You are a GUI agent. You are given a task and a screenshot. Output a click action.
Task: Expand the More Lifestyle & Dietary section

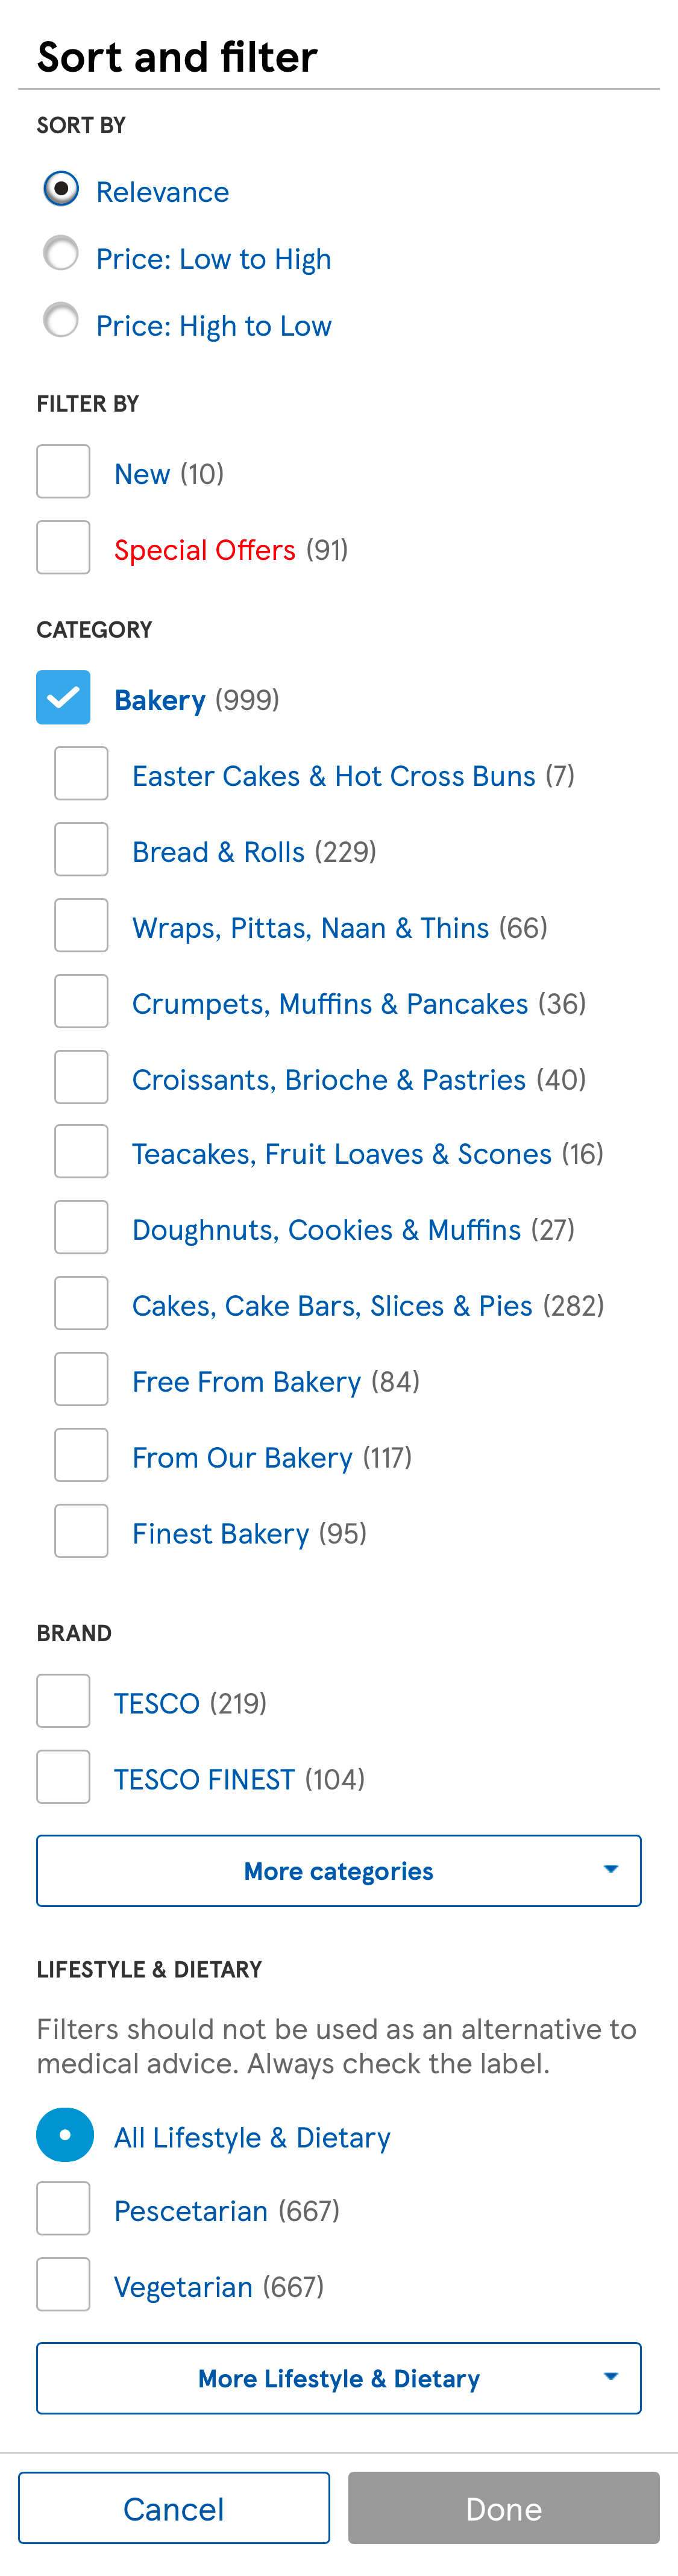click(339, 2378)
